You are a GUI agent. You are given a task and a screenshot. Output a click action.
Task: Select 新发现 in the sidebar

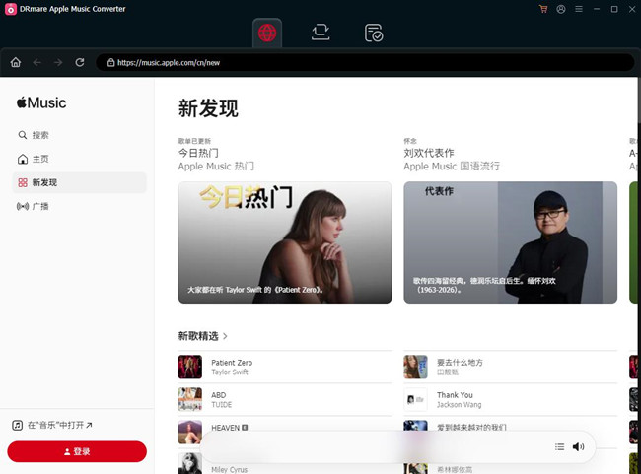(x=79, y=182)
